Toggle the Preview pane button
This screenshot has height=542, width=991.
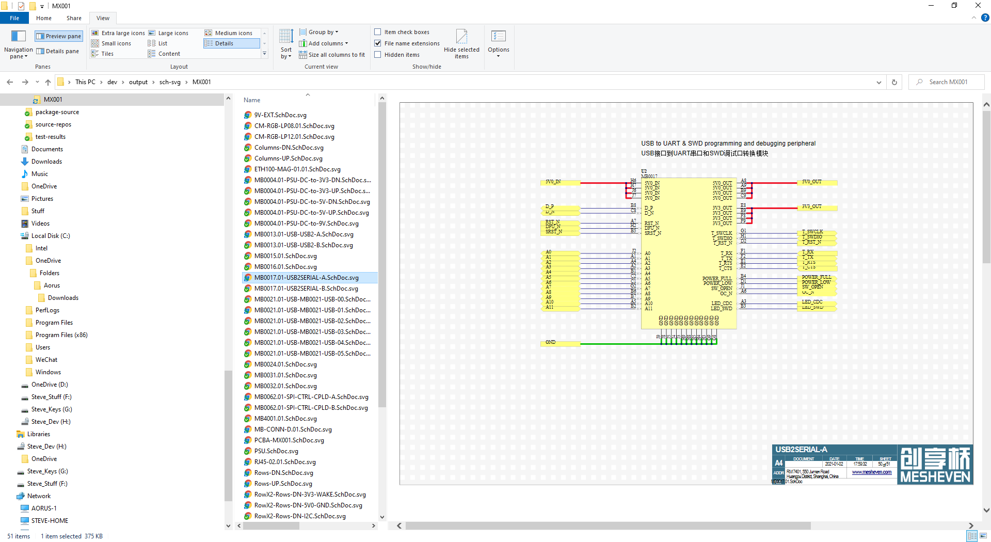(x=59, y=36)
